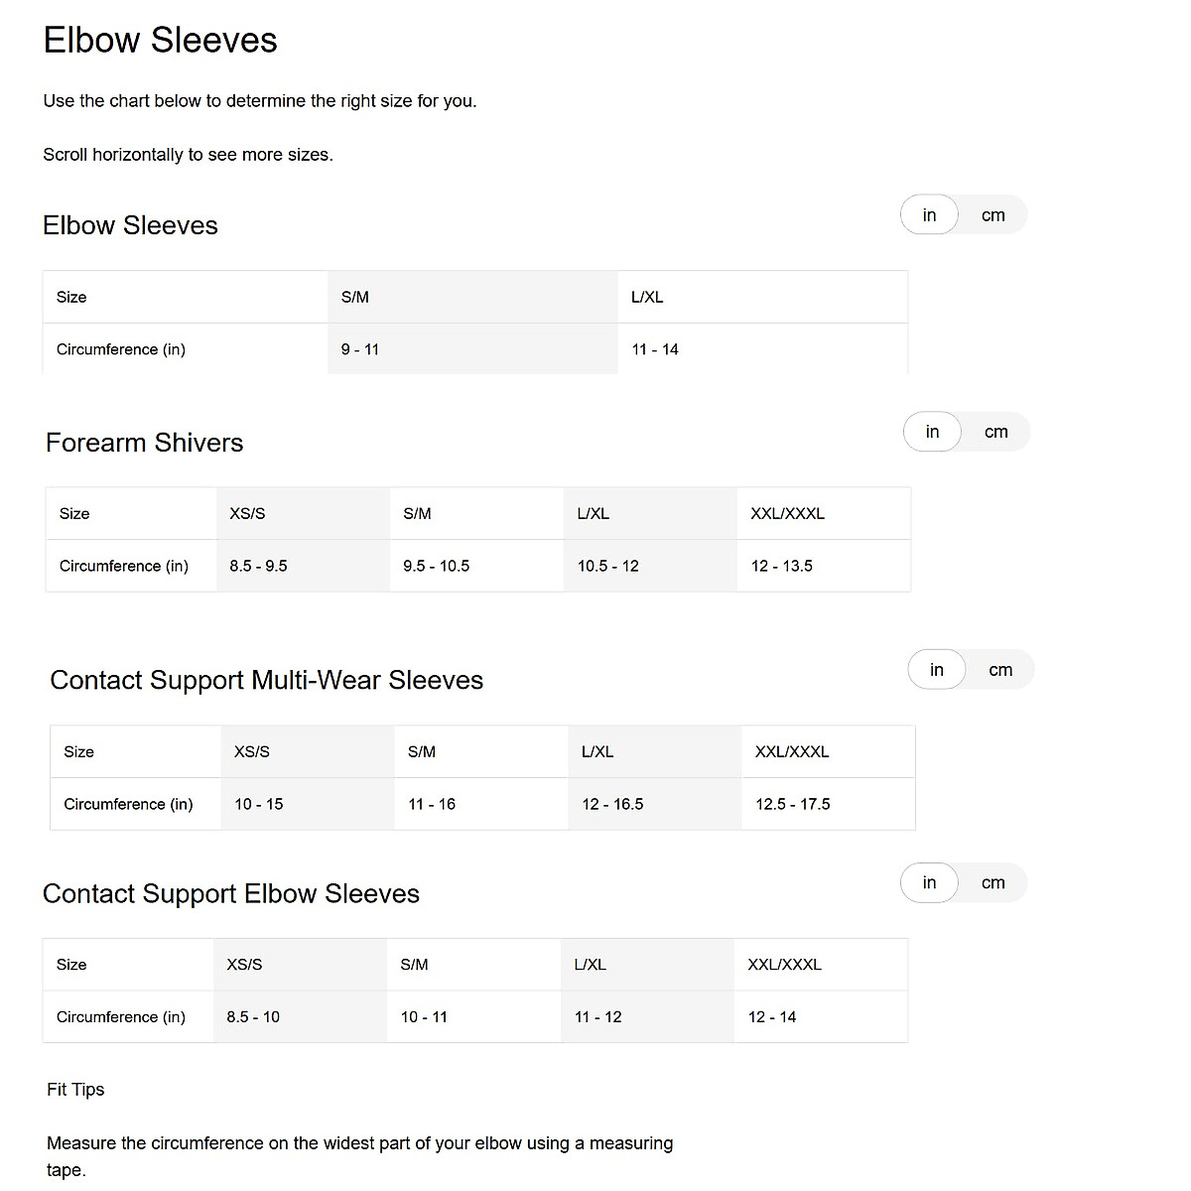Switch Contact Support Multi-Wear Sleeves to cm
Viewport: 1191px width, 1191px height.
coord(1000,670)
